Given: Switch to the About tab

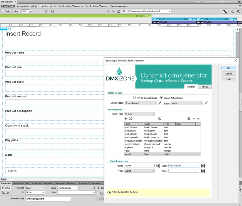Looking at the screenshot, I should [205, 87].
